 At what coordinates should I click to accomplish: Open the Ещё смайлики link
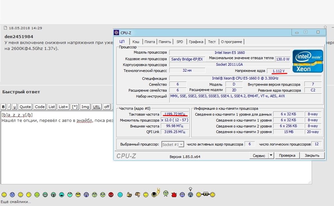(x=15, y=202)
